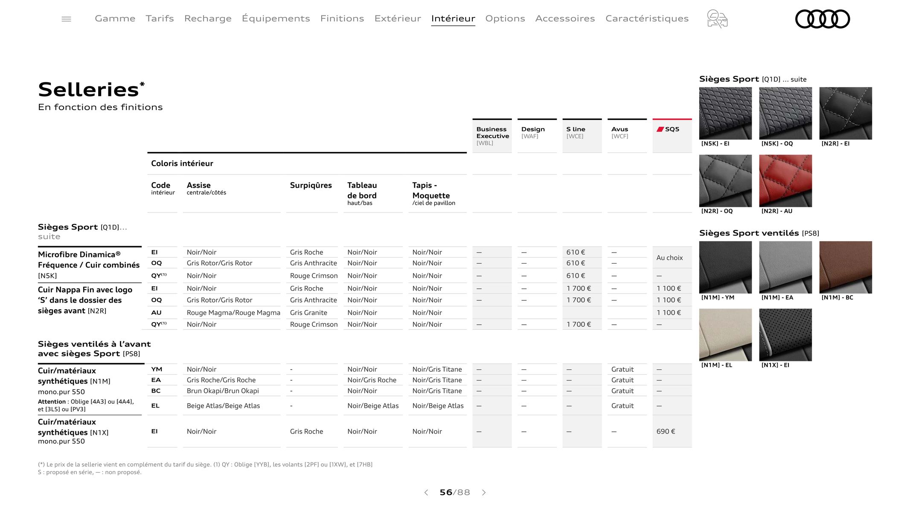
Task: Select the red [N2R] - AU swatch
Action: click(x=785, y=181)
